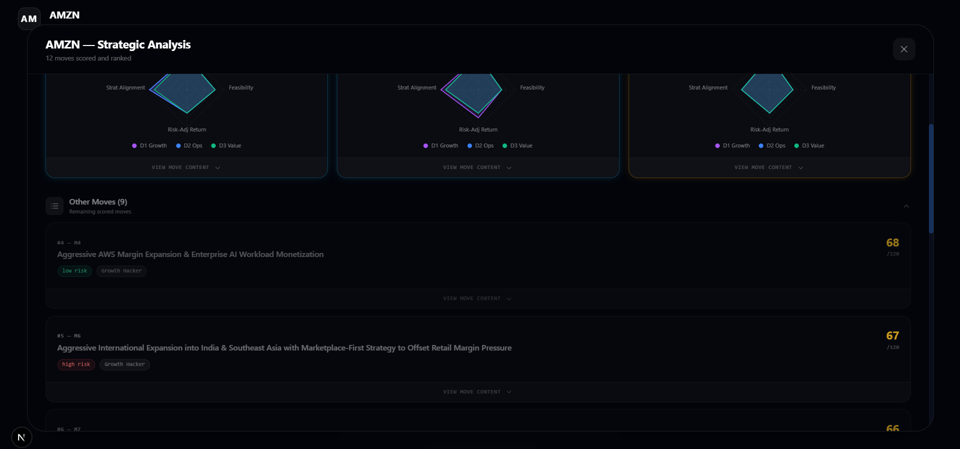Open the Next.js dev tools badge
The image size is (960, 449).
pos(22,437)
